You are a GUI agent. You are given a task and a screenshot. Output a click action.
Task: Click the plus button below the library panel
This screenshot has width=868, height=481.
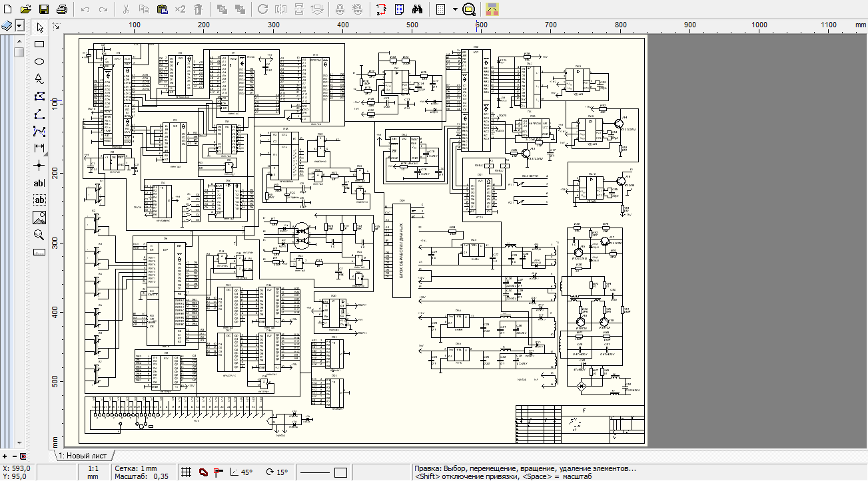[5, 456]
